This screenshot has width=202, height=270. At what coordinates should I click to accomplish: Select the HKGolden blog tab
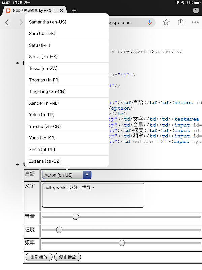click(x=34, y=11)
